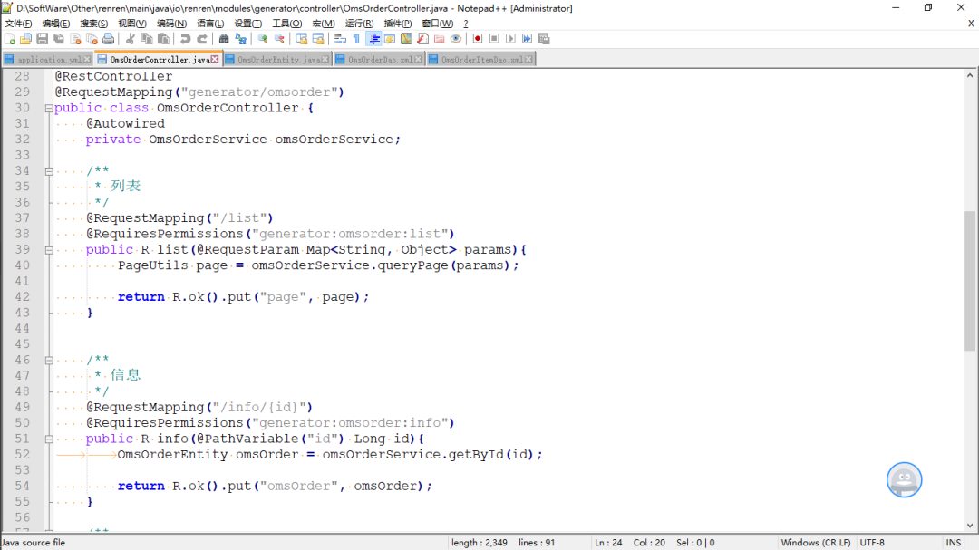
Task: Close the application.yml tab
Action: click(x=87, y=60)
